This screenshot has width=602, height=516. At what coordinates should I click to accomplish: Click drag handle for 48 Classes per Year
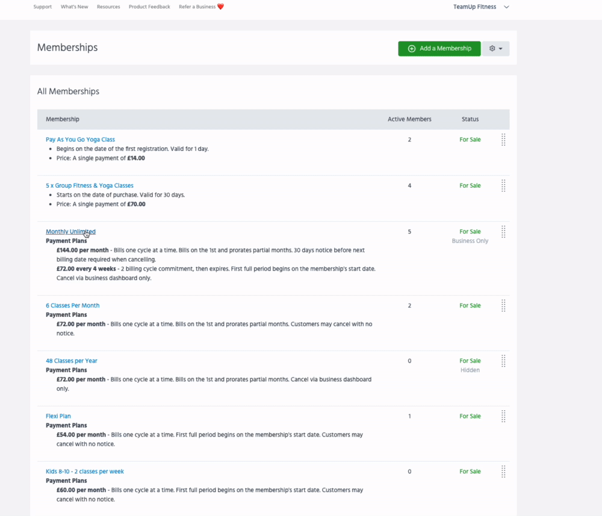click(x=503, y=361)
